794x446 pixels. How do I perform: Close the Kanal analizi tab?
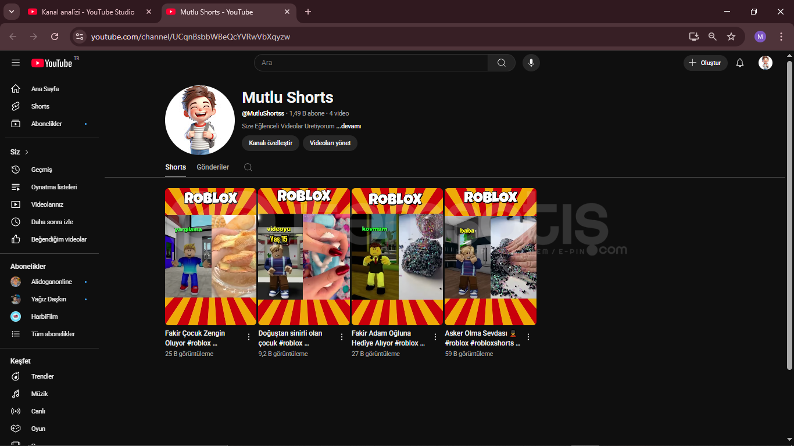(x=149, y=12)
